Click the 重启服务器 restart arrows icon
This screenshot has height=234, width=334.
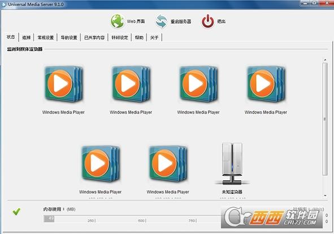pos(161,21)
